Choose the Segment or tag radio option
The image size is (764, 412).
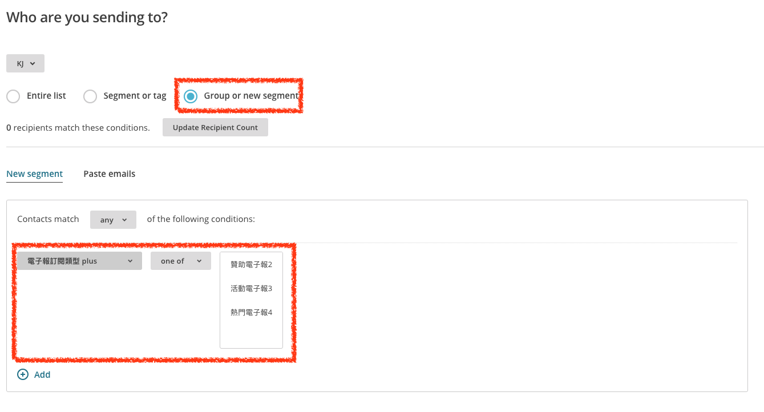[x=90, y=96]
